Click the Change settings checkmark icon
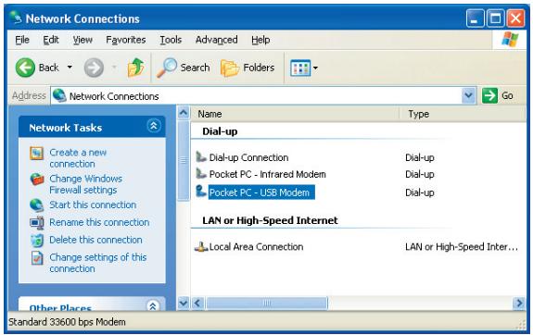This screenshot has height=335, width=533. tap(37, 258)
